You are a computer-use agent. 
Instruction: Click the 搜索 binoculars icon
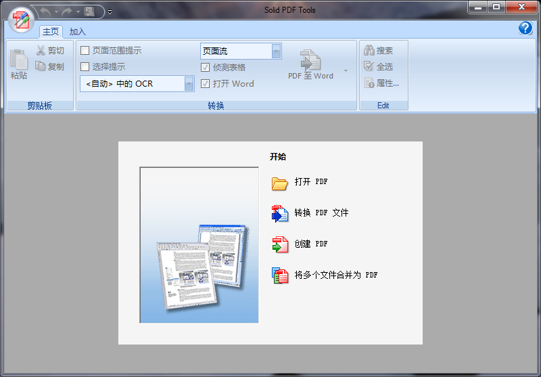coord(369,50)
